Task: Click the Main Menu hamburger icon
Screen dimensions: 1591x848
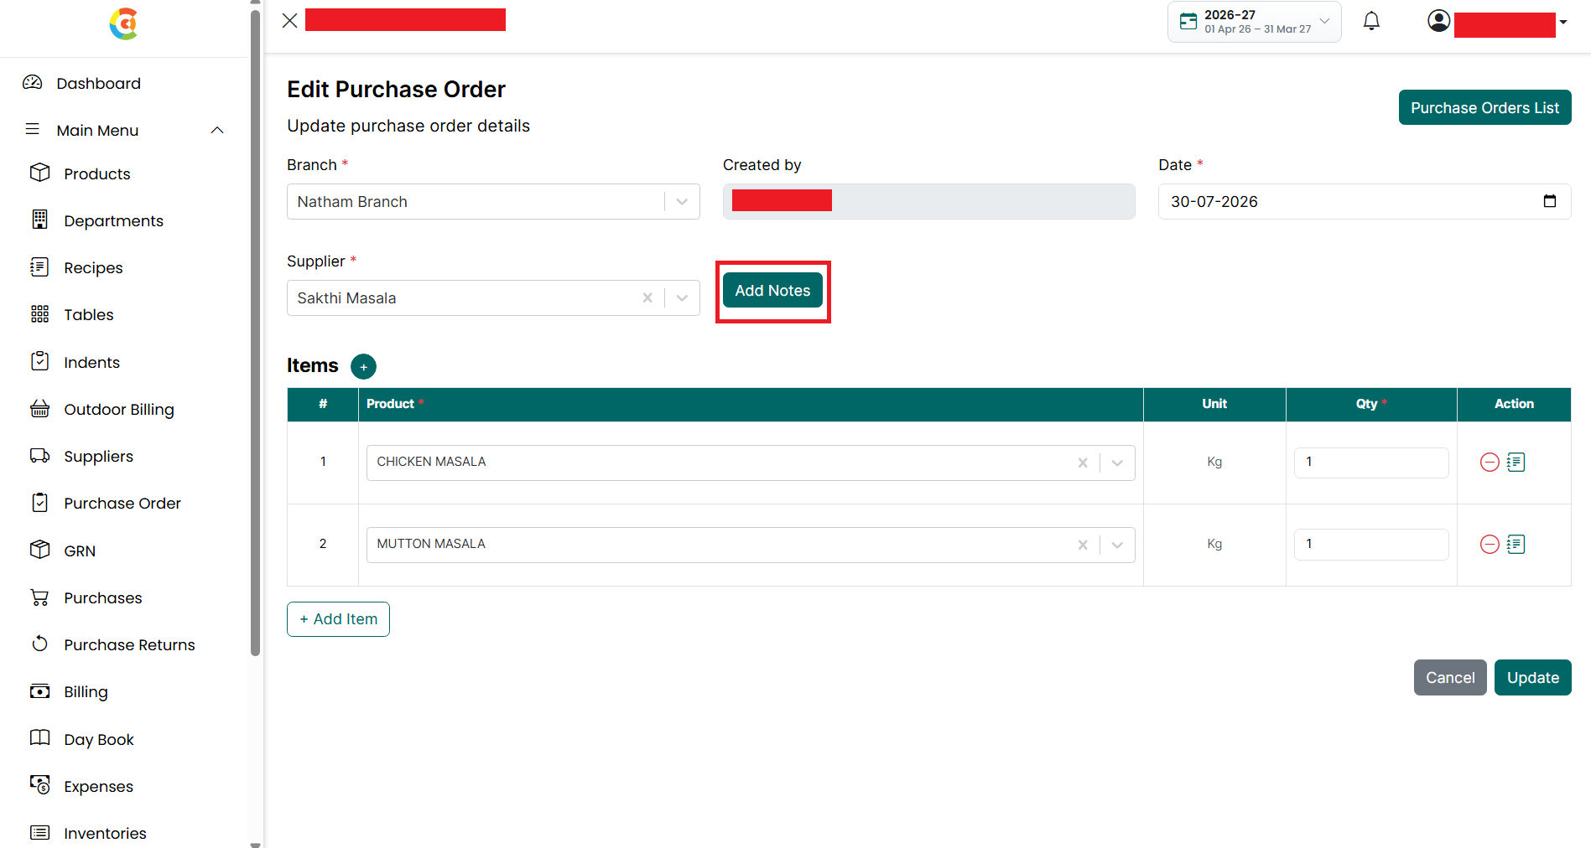Action: tap(32, 129)
